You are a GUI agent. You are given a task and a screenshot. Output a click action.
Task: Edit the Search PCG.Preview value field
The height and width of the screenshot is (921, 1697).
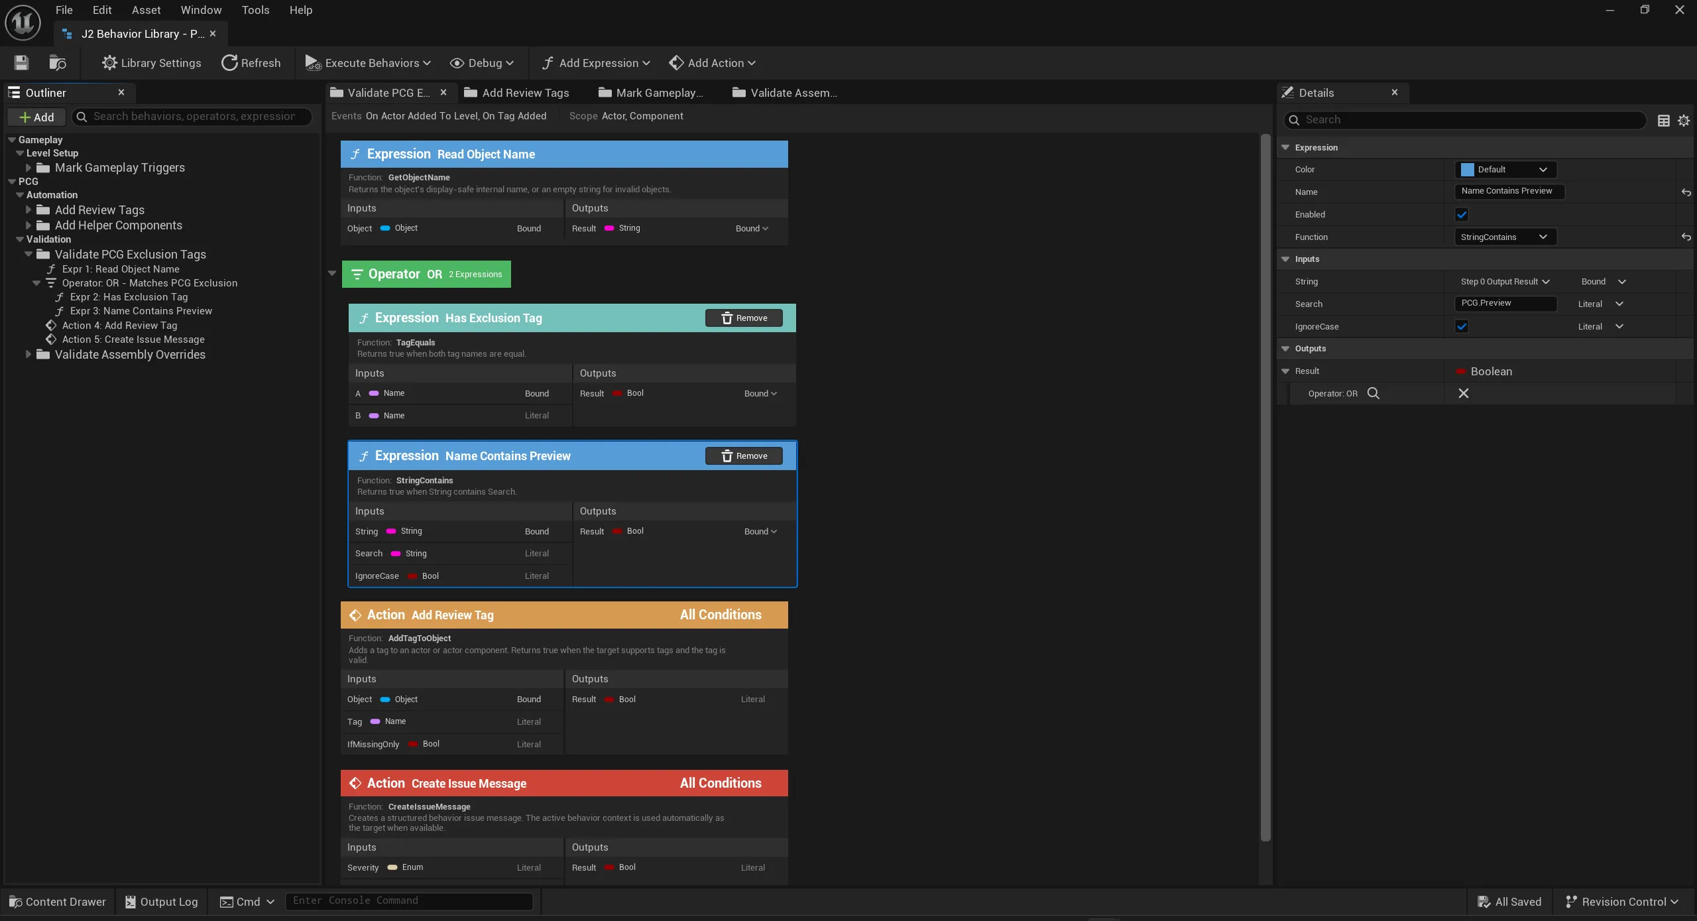click(x=1505, y=304)
